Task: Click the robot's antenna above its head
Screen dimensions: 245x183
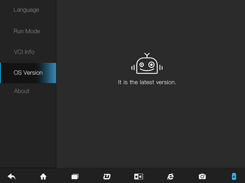Action: pos(147,55)
